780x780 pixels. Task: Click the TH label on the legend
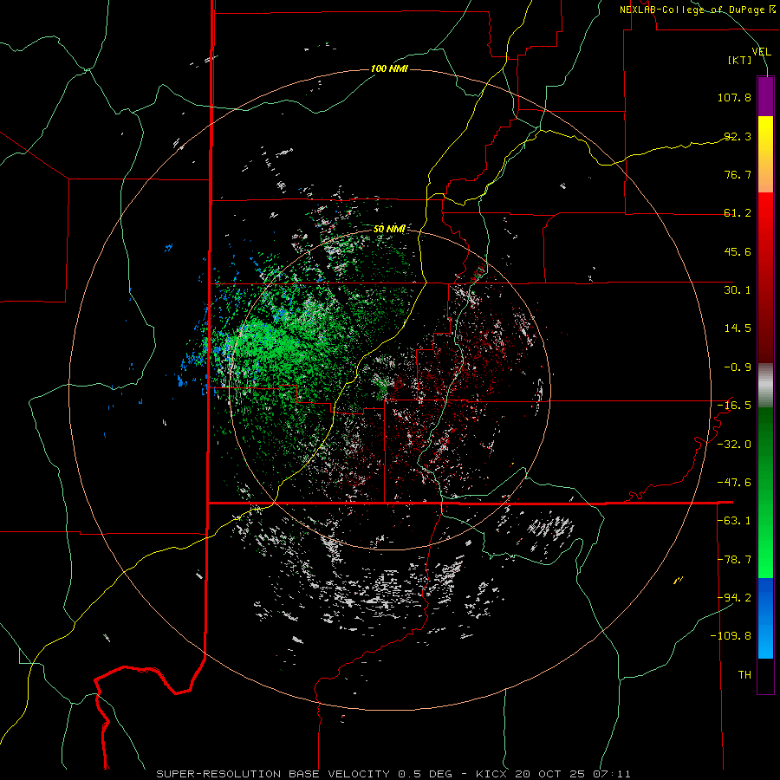click(744, 675)
